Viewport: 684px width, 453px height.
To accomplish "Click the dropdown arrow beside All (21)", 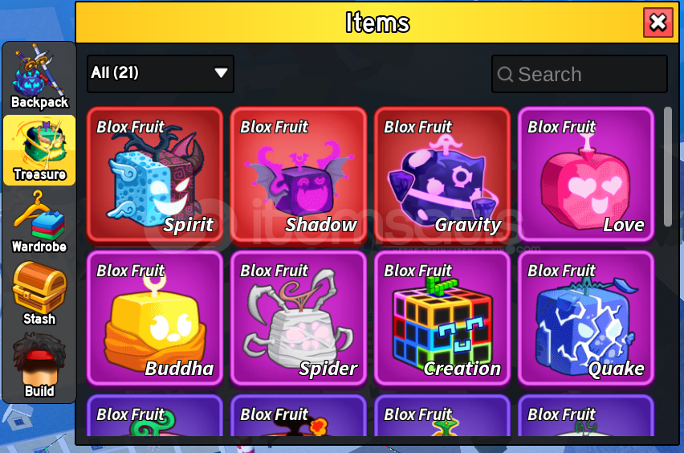I will click(x=221, y=72).
